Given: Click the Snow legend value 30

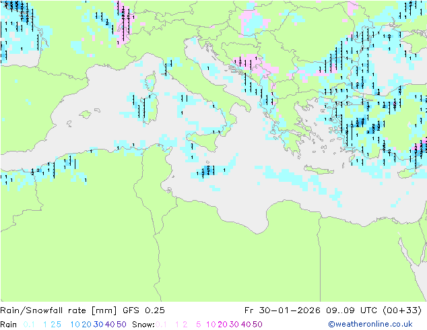Looking at the screenshot, I should (x=234, y=325).
